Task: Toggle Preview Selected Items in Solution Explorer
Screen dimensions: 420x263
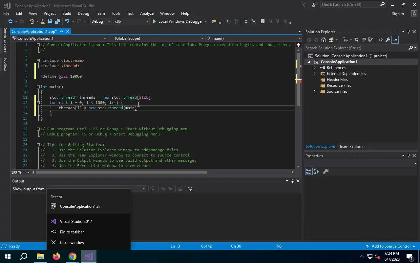Action: click(x=395, y=40)
